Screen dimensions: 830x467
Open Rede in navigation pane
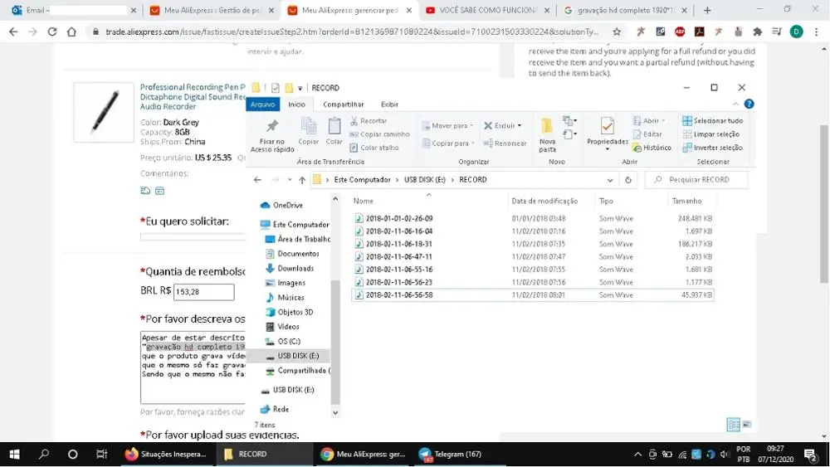(x=276, y=410)
